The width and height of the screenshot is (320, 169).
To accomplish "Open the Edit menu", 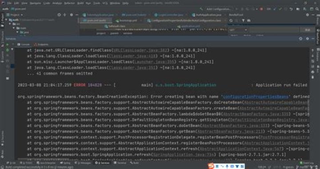I will click(16, 3).
